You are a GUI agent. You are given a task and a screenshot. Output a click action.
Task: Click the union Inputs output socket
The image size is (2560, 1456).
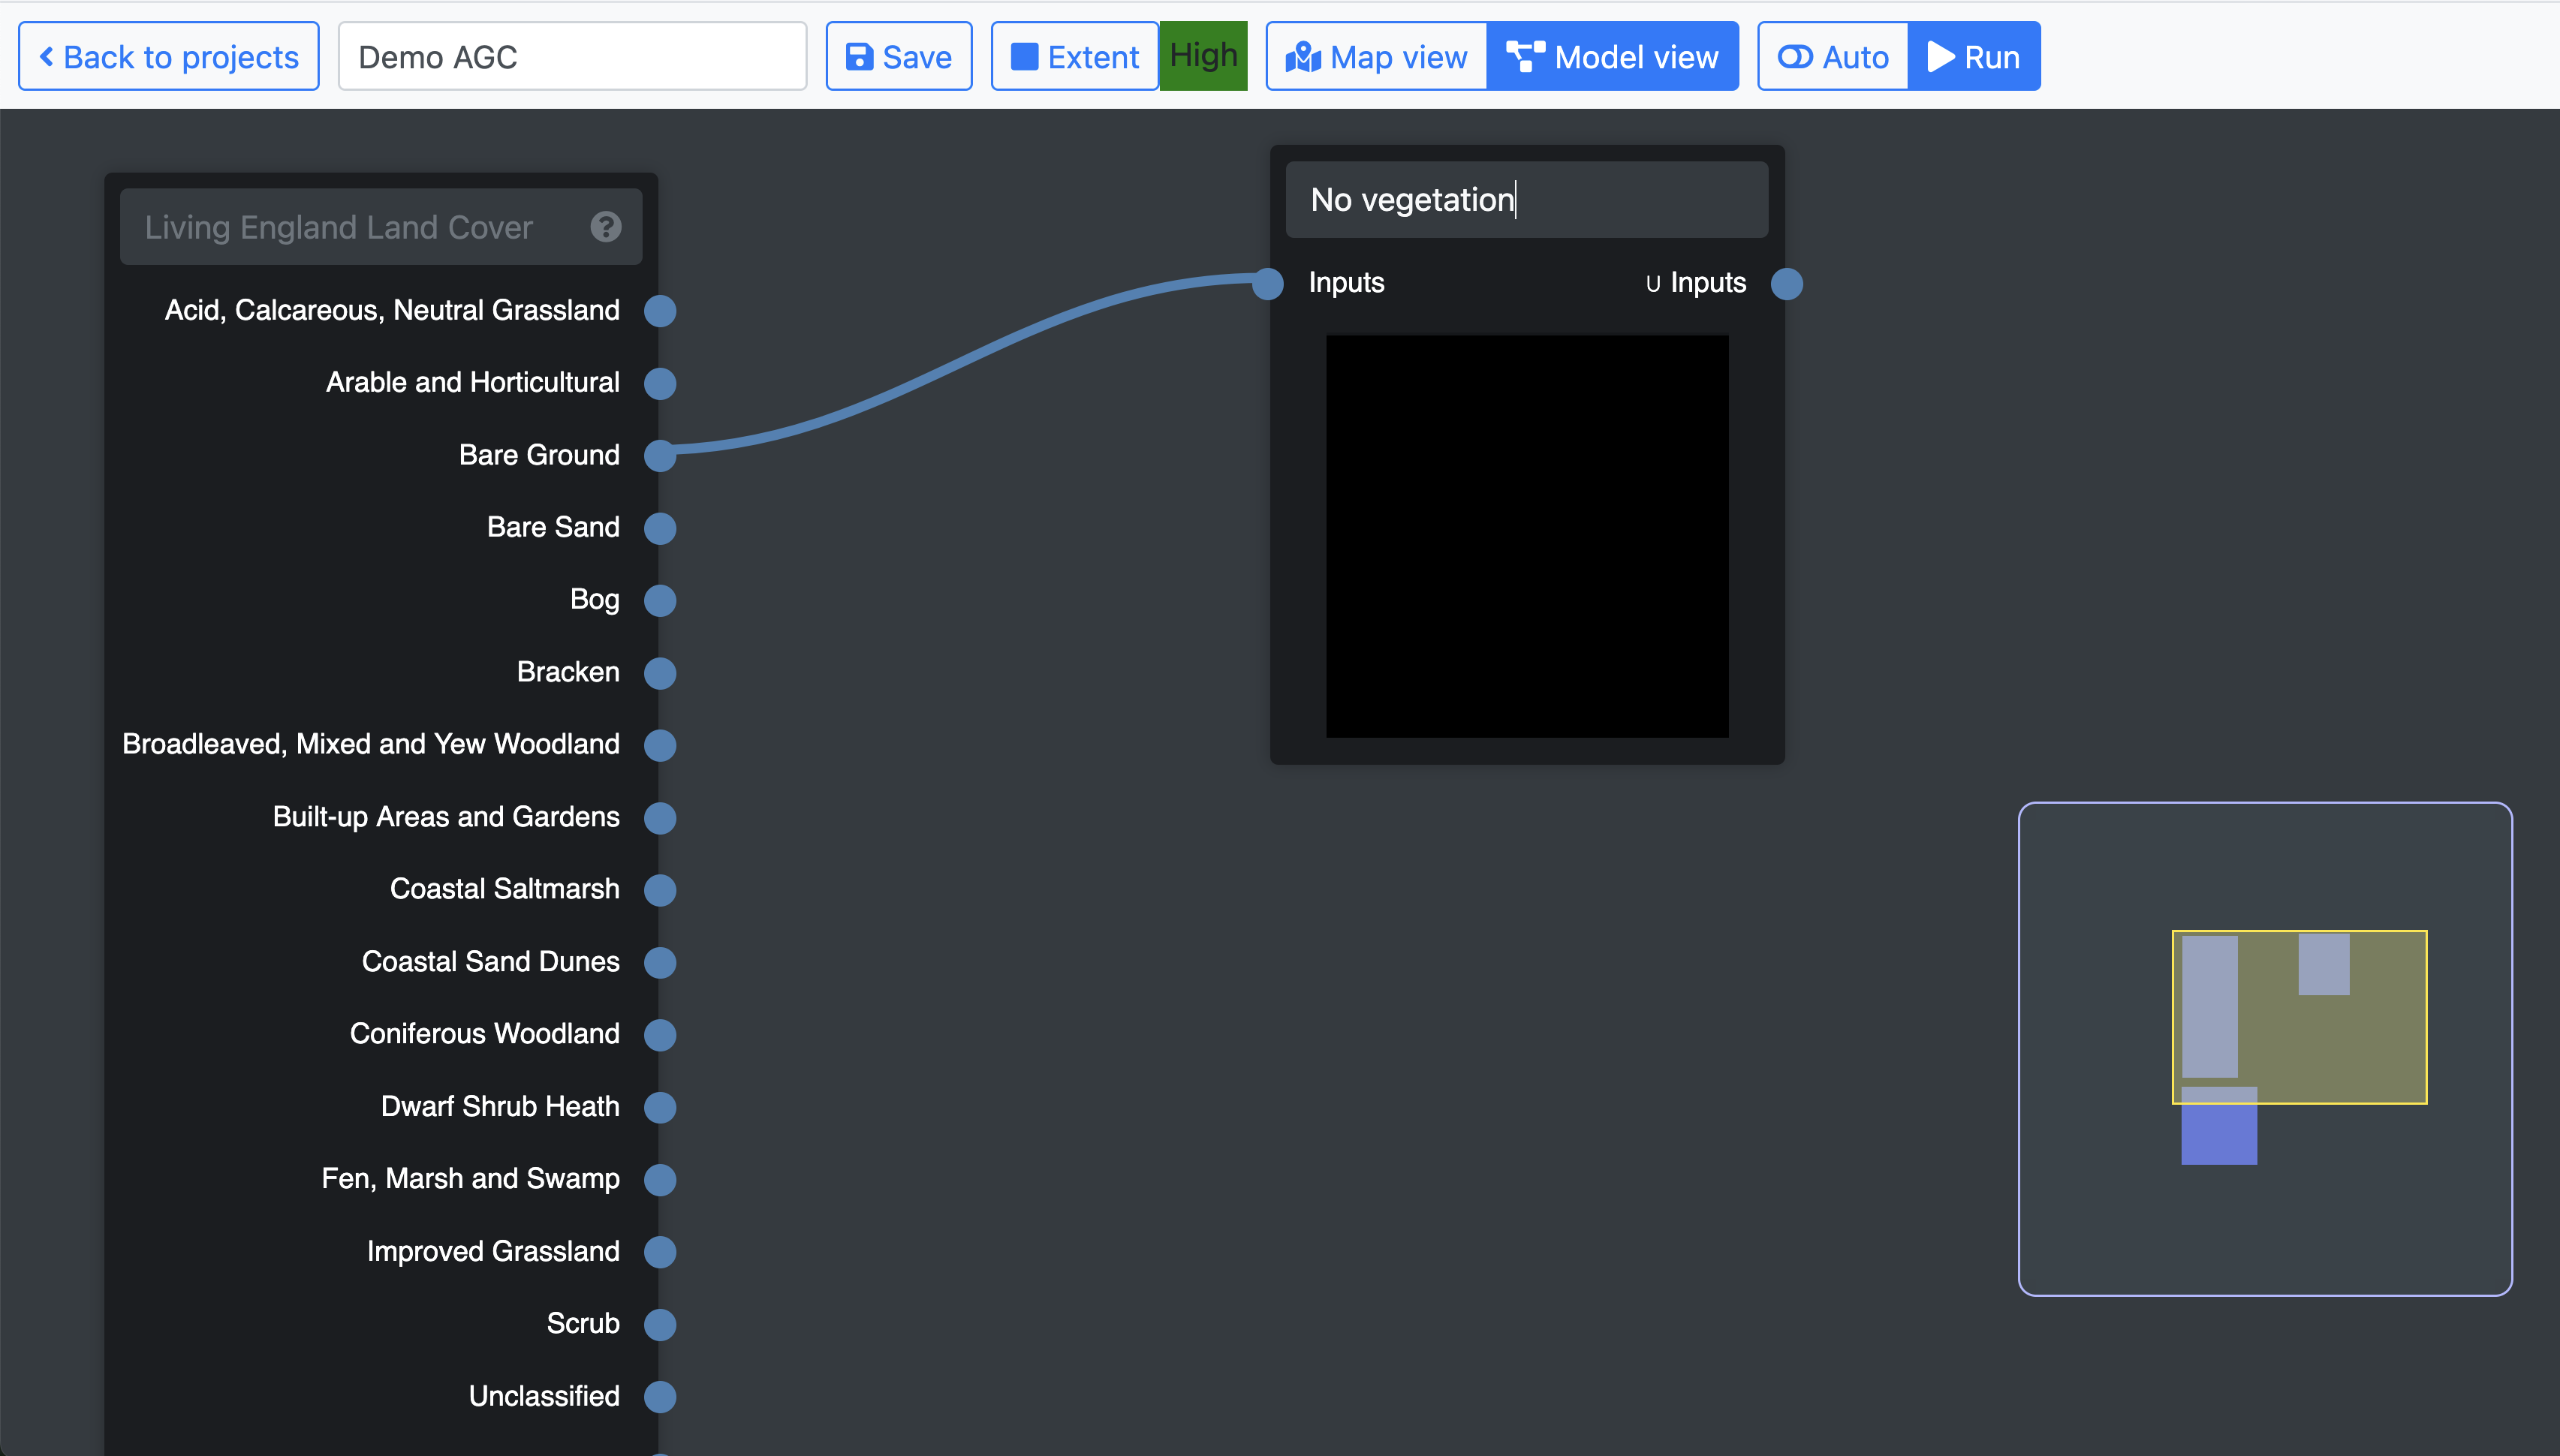tap(1786, 284)
